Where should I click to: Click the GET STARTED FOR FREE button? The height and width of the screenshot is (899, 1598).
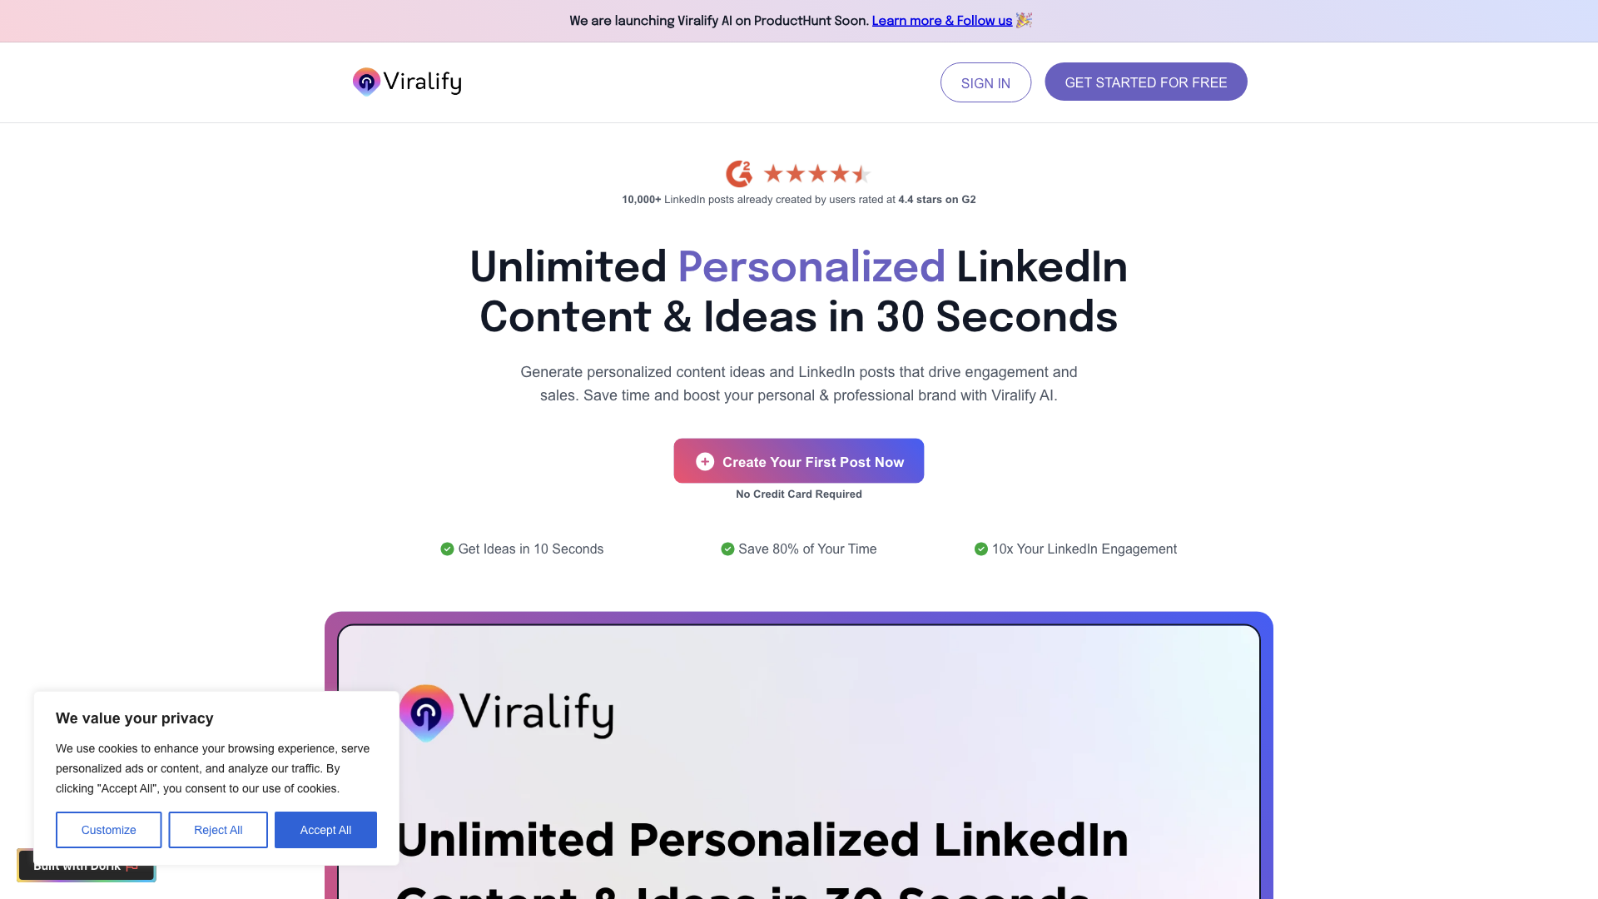pos(1146,82)
